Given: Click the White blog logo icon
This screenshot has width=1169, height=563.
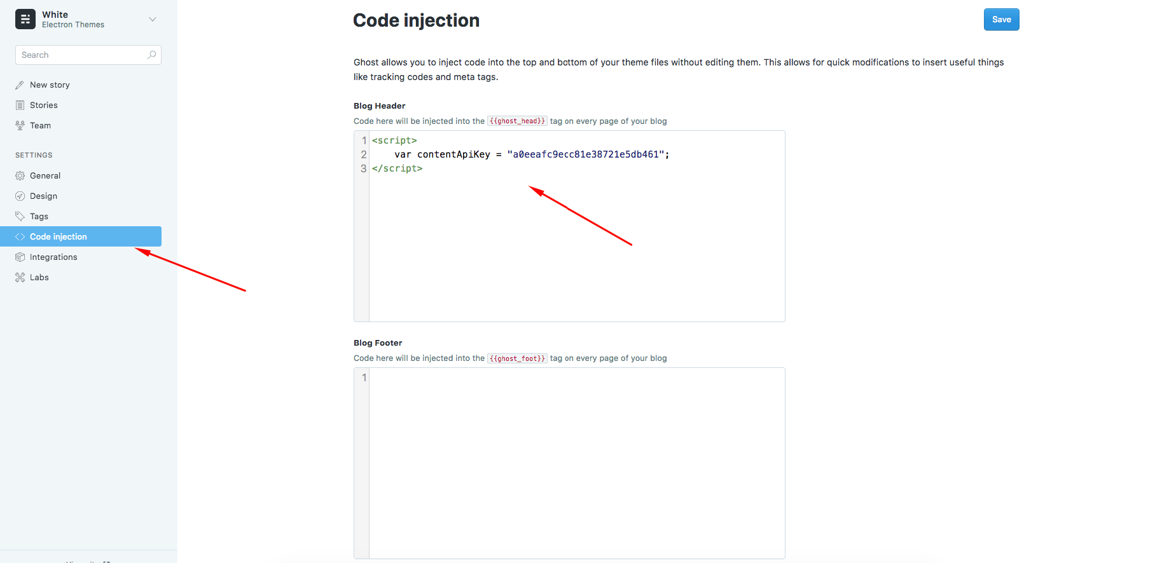Looking at the screenshot, I should pyautogui.click(x=25, y=19).
